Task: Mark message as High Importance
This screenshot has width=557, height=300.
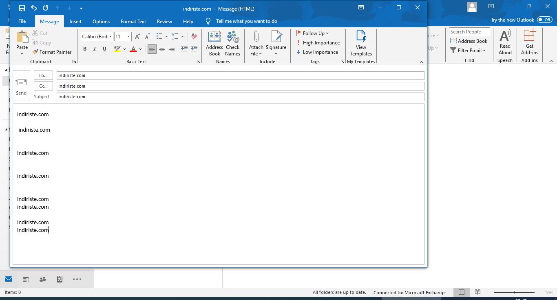Action: click(318, 42)
